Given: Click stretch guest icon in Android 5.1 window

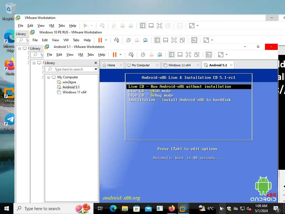Looking at the screenshot, I should [220, 55].
